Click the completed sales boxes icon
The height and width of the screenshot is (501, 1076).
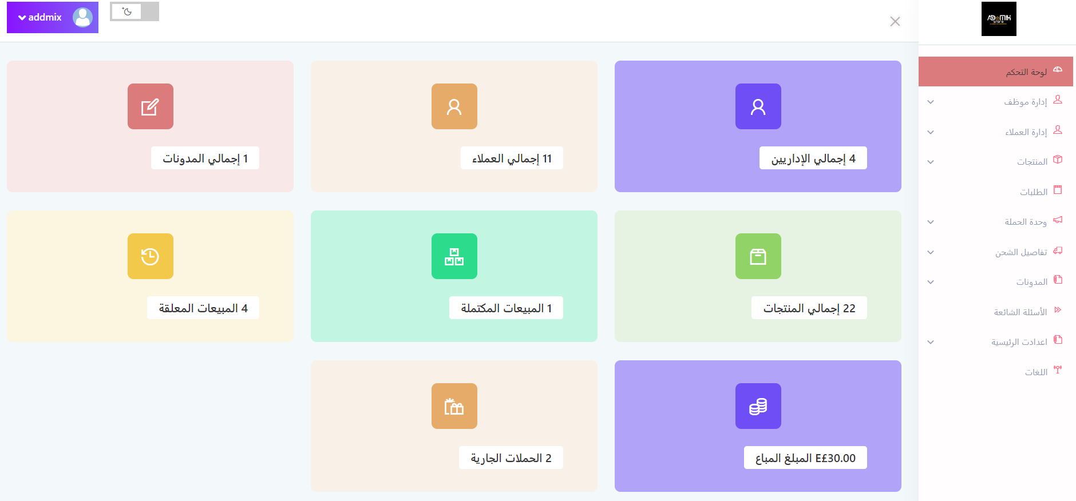tap(454, 256)
